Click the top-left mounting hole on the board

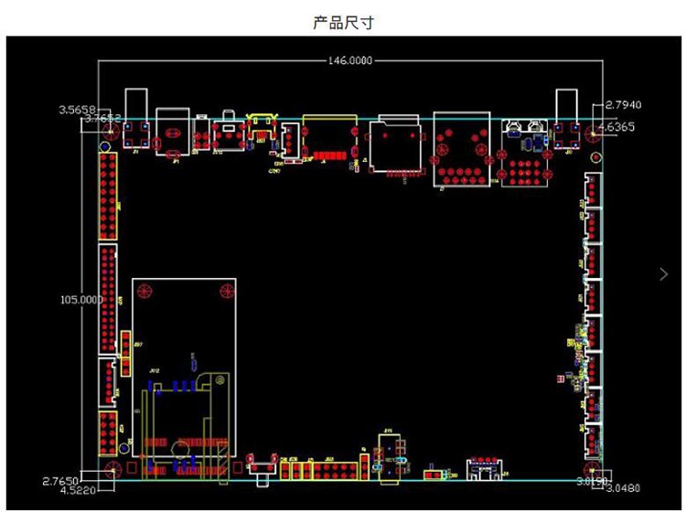tap(110, 131)
